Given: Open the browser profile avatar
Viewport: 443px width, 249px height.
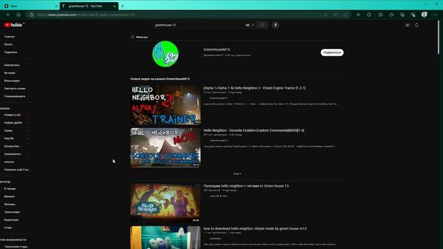Looking at the screenshot, I should [424, 15].
